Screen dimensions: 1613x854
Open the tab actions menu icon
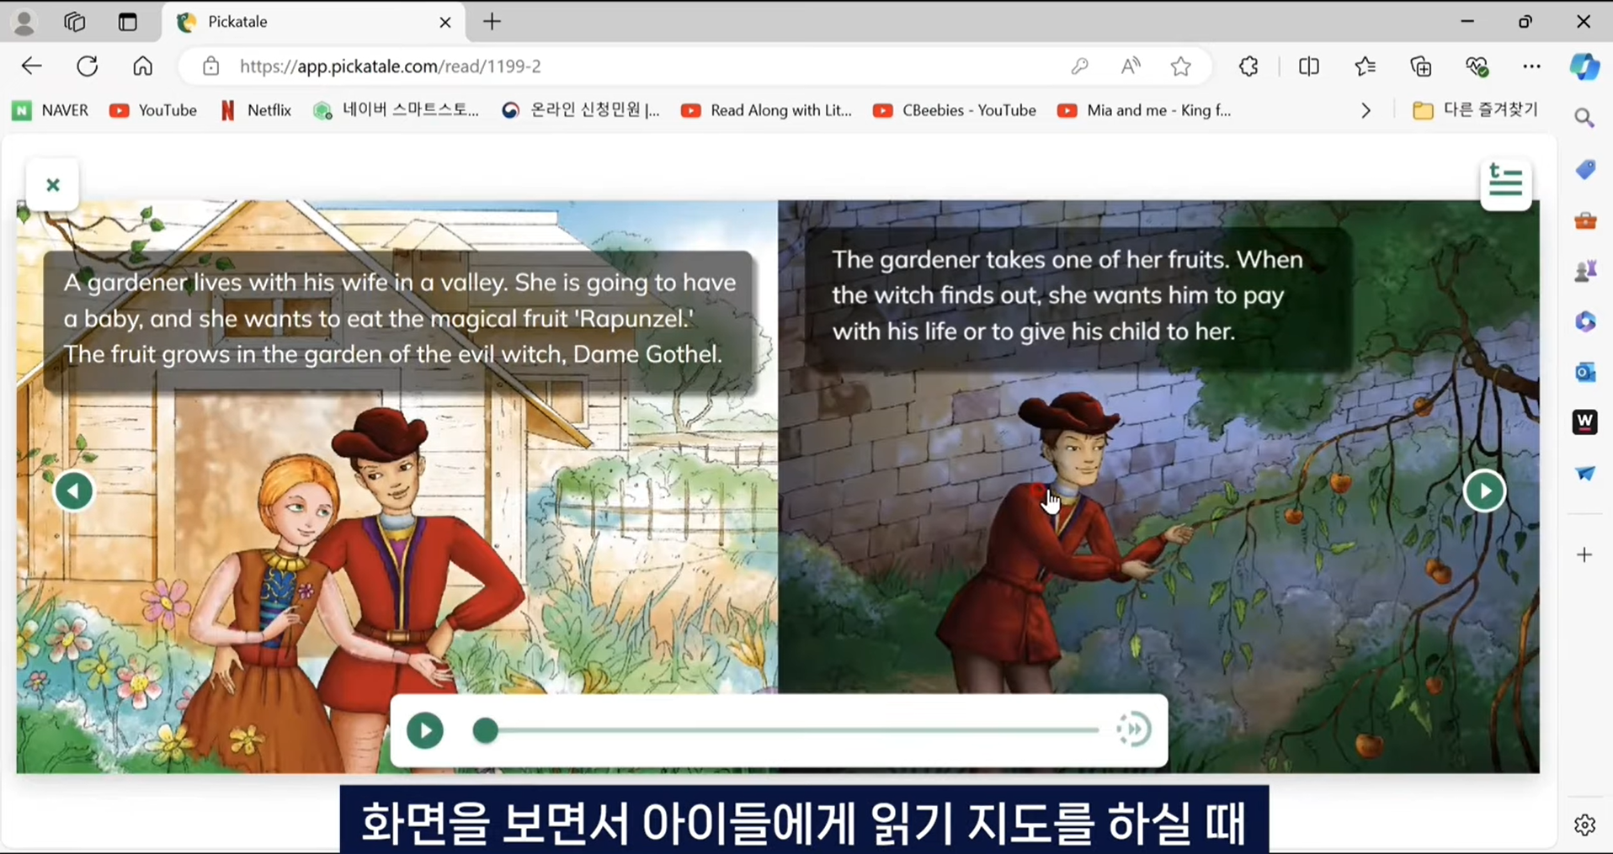click(128, 22)
